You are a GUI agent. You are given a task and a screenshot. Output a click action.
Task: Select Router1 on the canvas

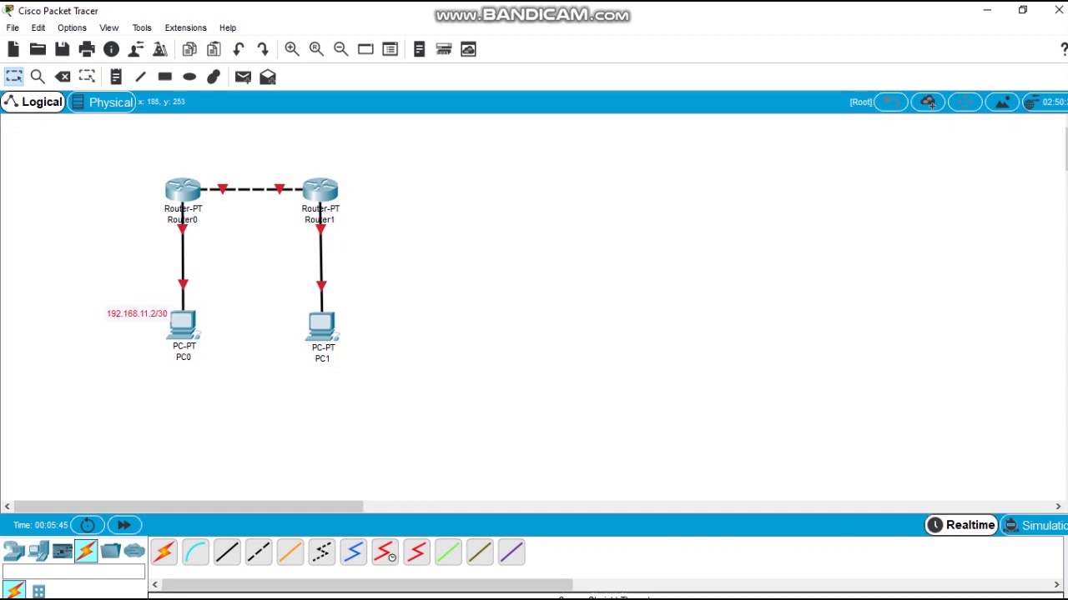click(320, 190)
